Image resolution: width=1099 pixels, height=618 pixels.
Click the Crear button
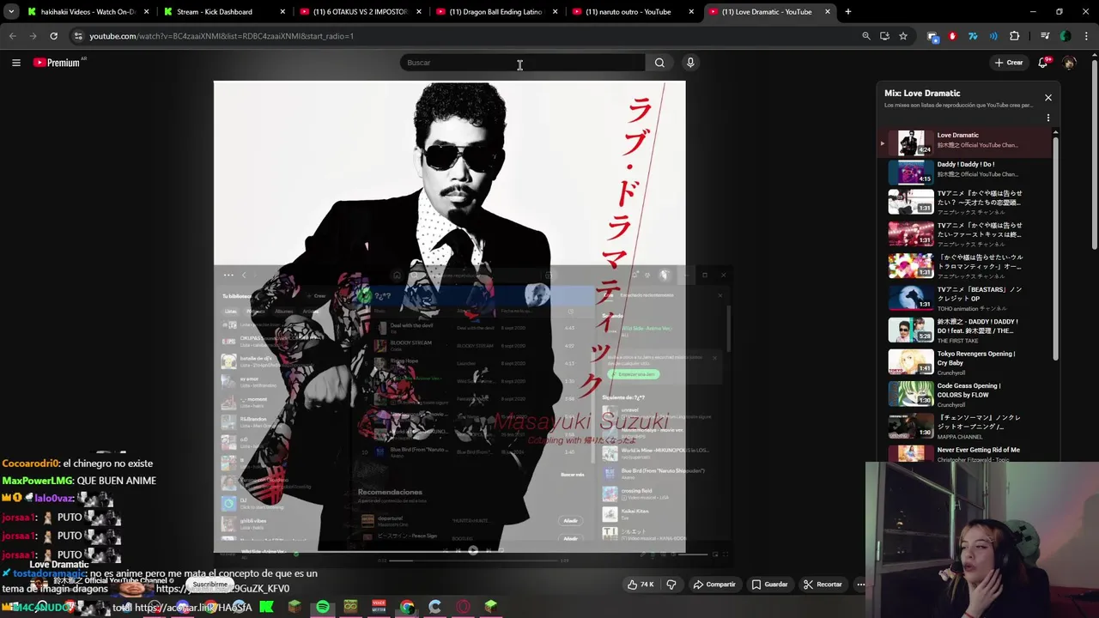click(1008, 63)
